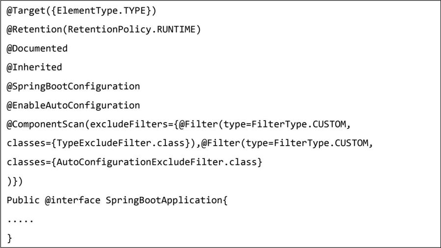
Task: Click the ..... placeholder line
Action: click(20, 220)
